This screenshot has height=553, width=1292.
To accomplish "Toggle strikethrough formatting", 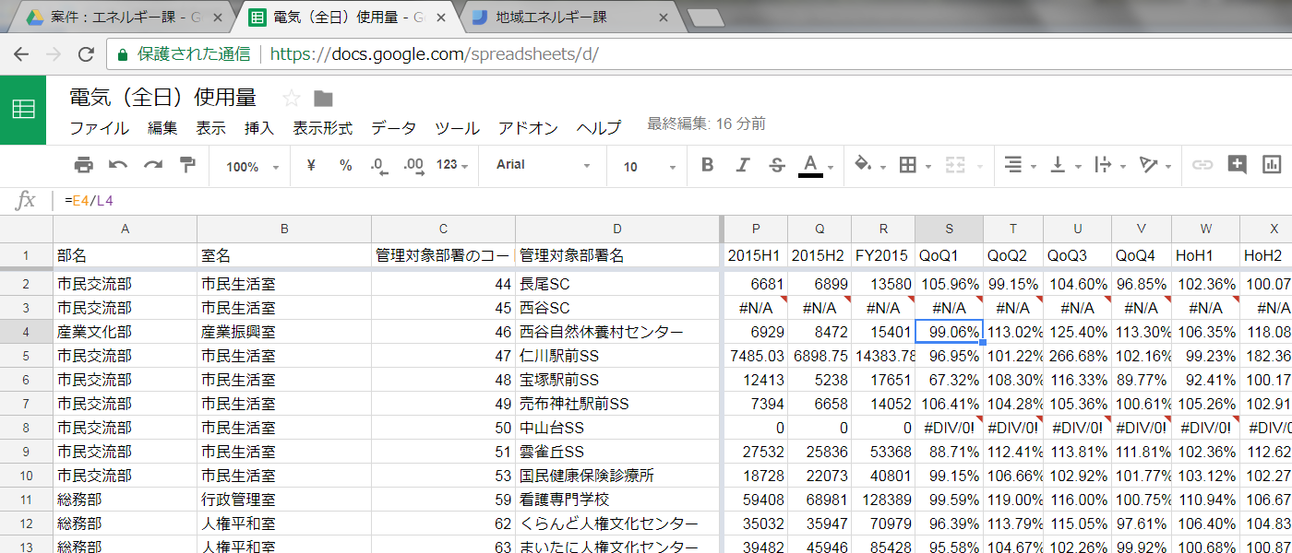I will [x=777, y=165].
